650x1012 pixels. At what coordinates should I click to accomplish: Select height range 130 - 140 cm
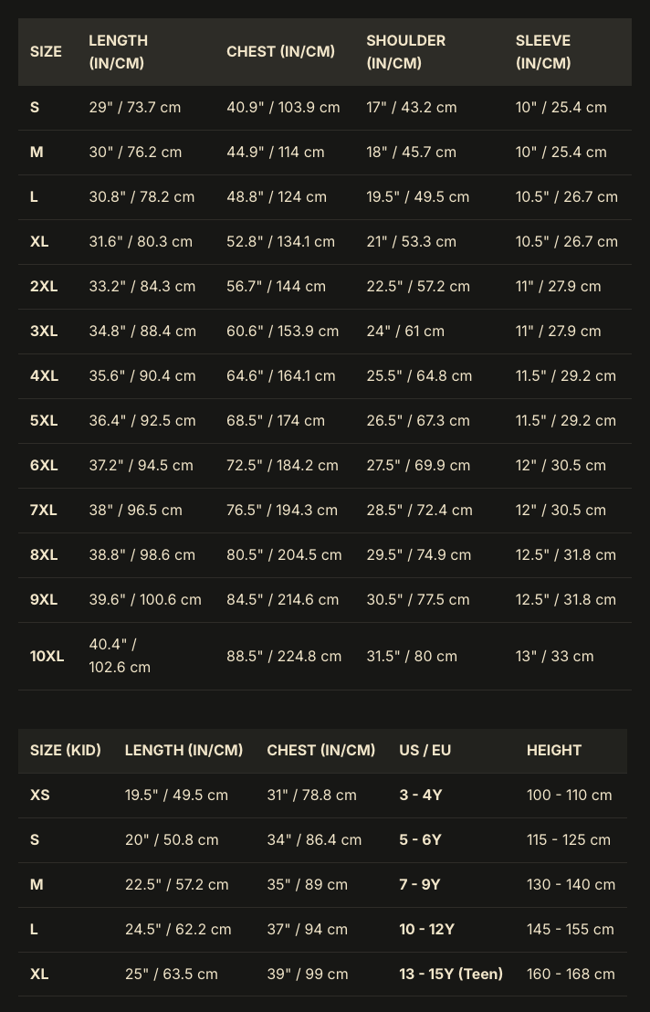click(571, 885)
